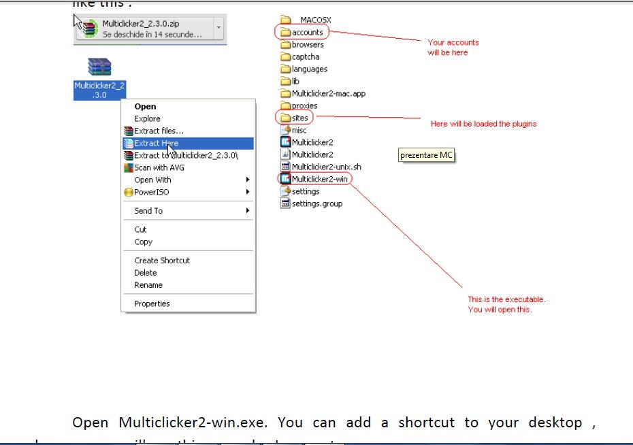Click the second Multiclicker2 document icon
The width and height of the screenshot is (633, 445).
285,154
